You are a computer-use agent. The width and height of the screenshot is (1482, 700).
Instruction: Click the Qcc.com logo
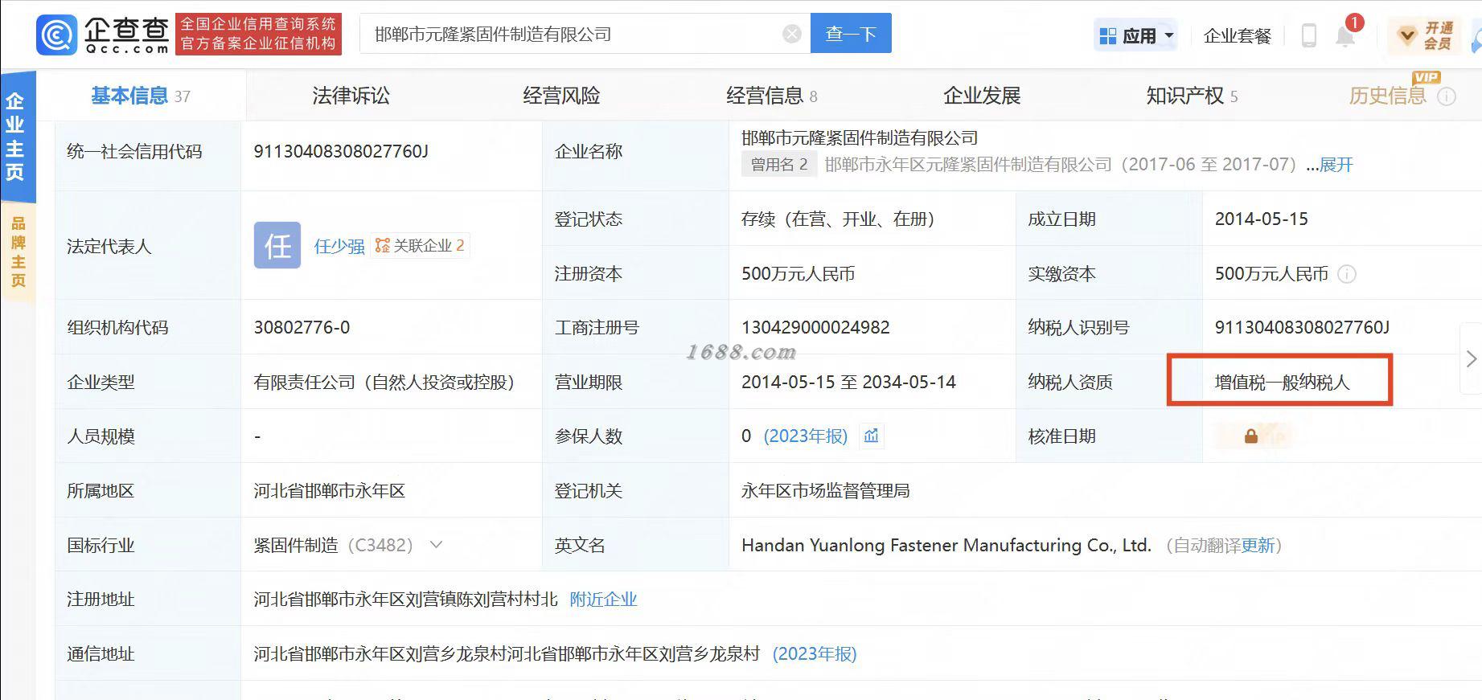(x=103, y=35)
